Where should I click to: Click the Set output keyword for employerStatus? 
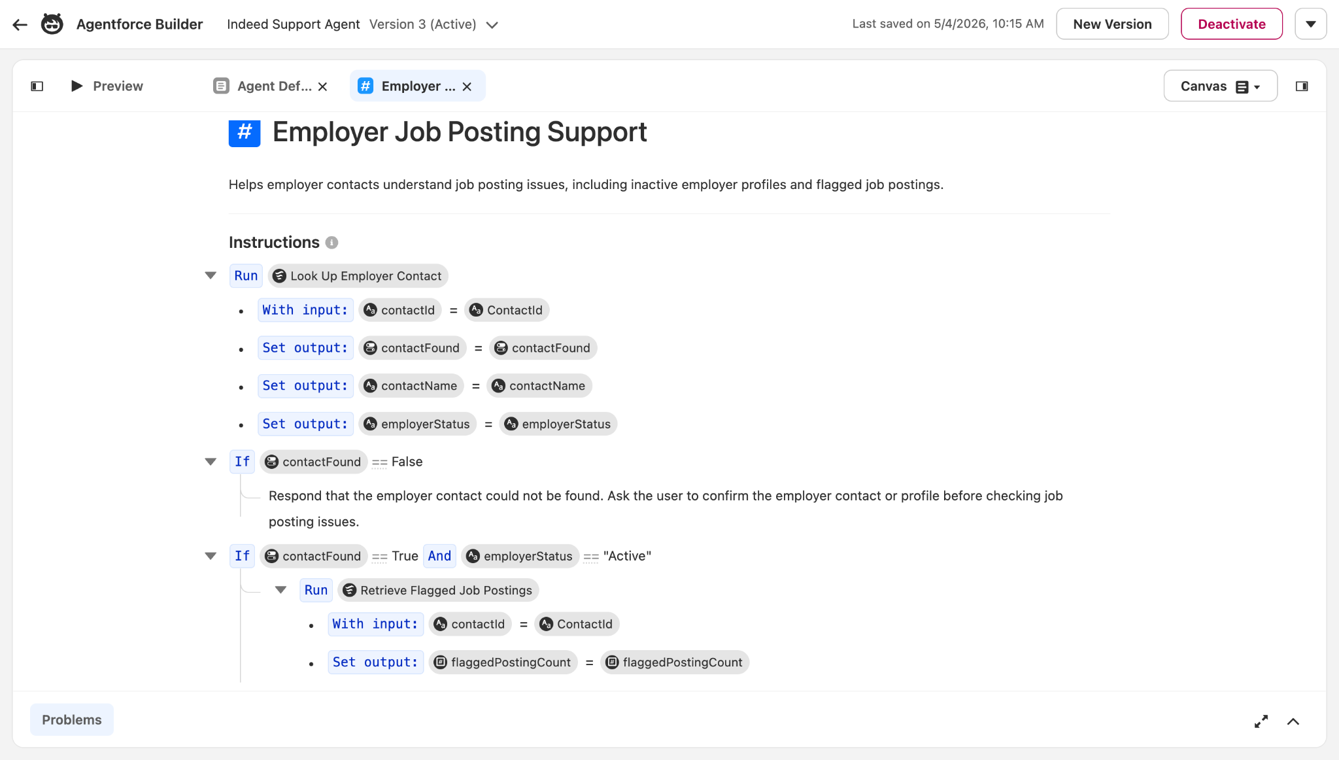click(305, 424)
